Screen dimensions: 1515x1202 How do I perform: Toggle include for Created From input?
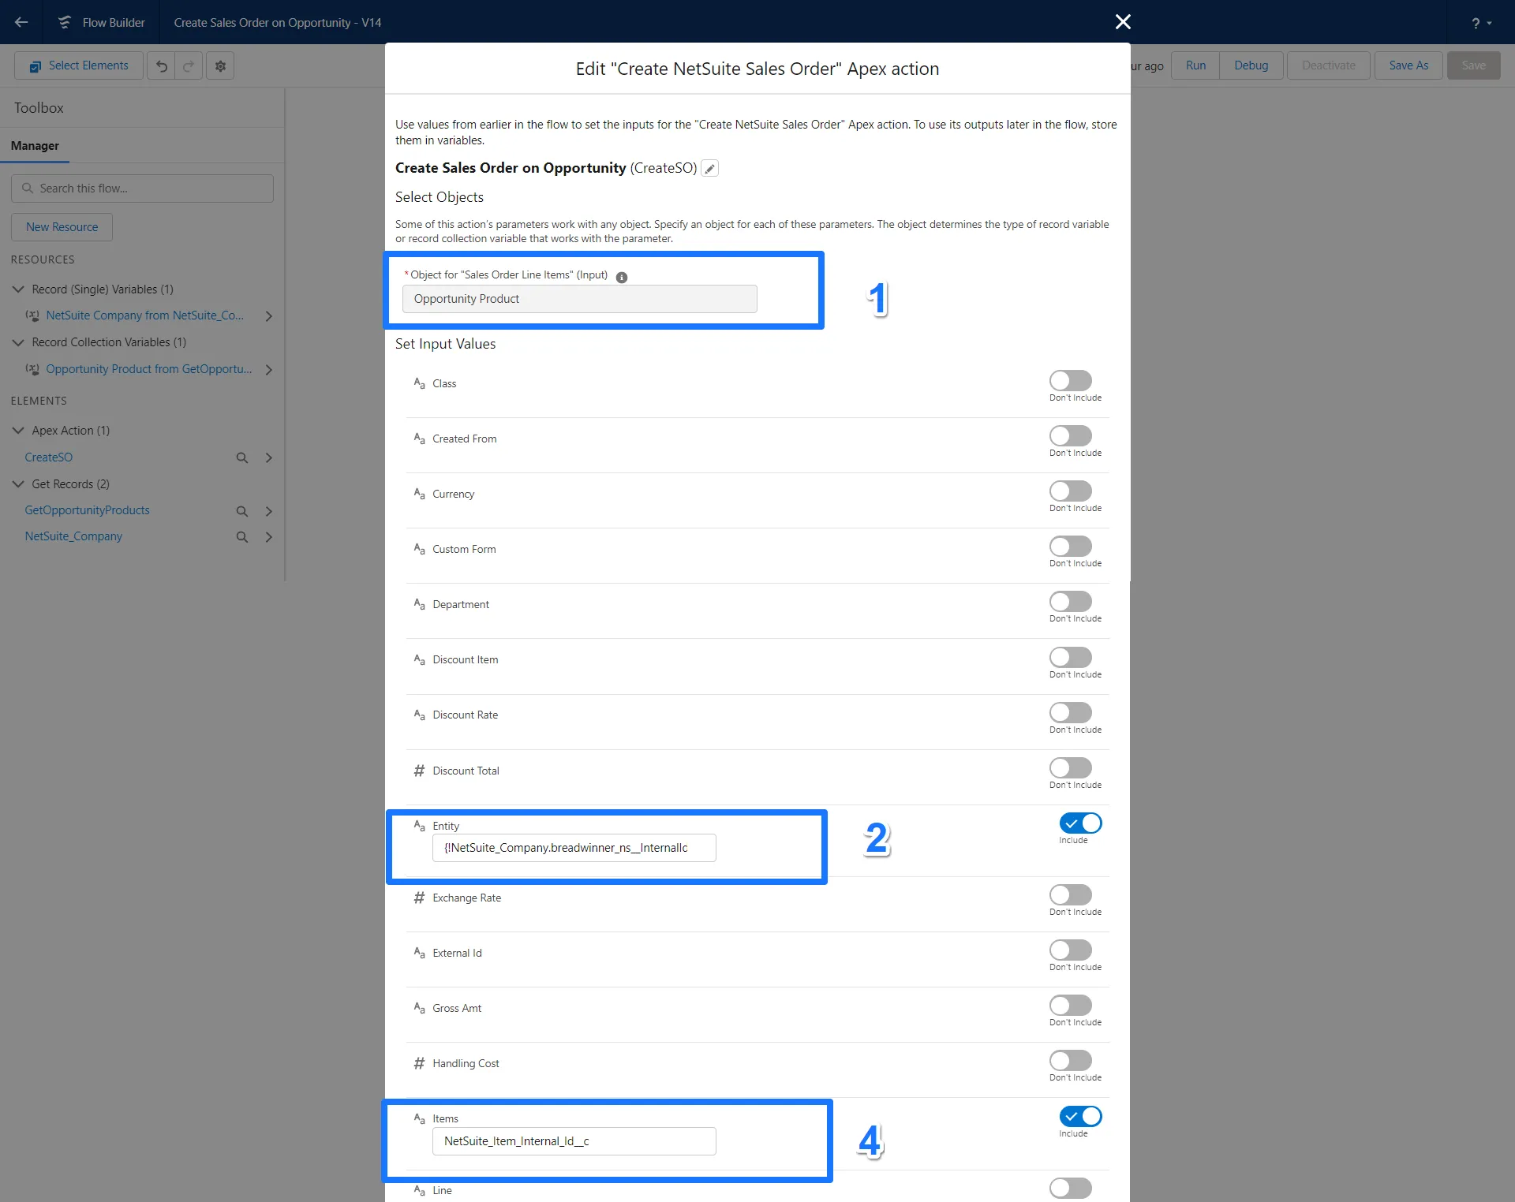point(1071,436)
